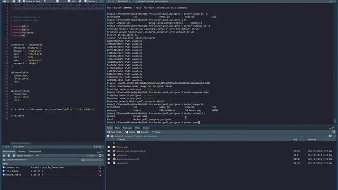Click New Folder in the Files pane
338x190 pixels.
(x=115, y=132)
